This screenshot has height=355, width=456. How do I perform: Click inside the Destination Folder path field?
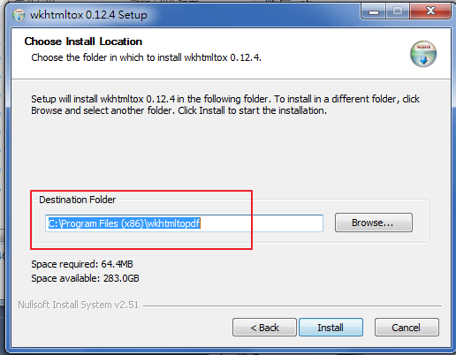click(x=184, y=223)
